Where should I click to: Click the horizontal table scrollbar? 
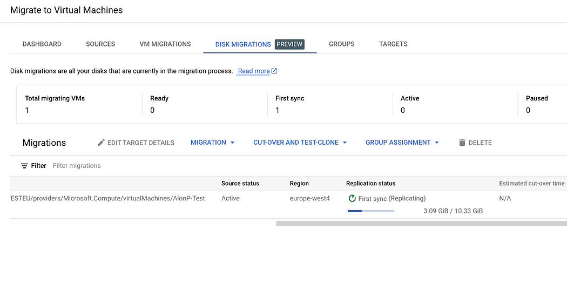tap(422, 224)
